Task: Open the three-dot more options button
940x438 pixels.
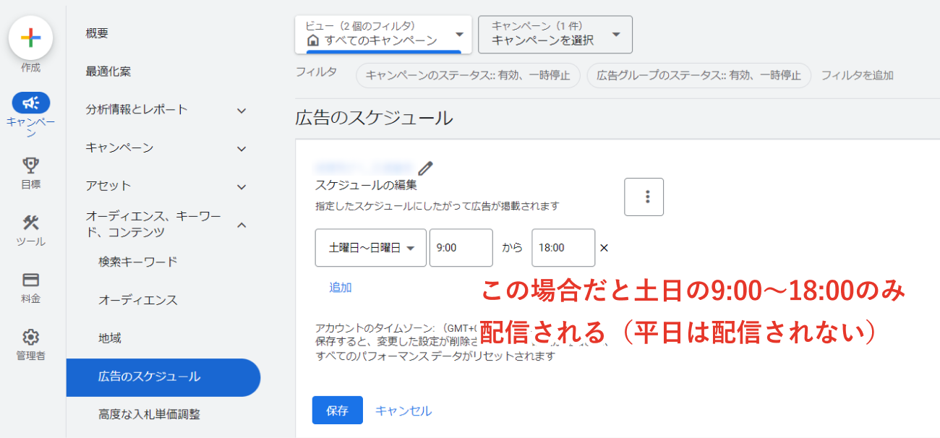Action: pyautogui.click(x=644, y=197)
